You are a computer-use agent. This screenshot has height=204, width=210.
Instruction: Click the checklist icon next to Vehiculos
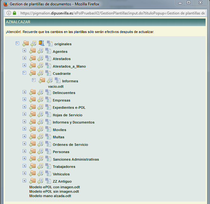48,174
